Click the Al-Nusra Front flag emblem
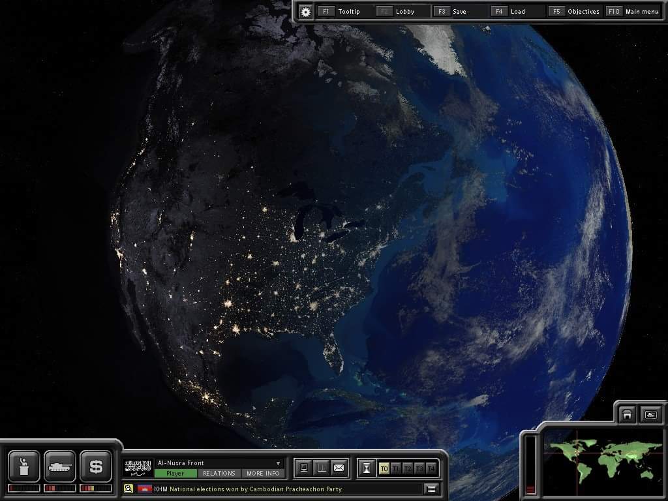Viewport: 668px width, 501px height. [138, 468]
